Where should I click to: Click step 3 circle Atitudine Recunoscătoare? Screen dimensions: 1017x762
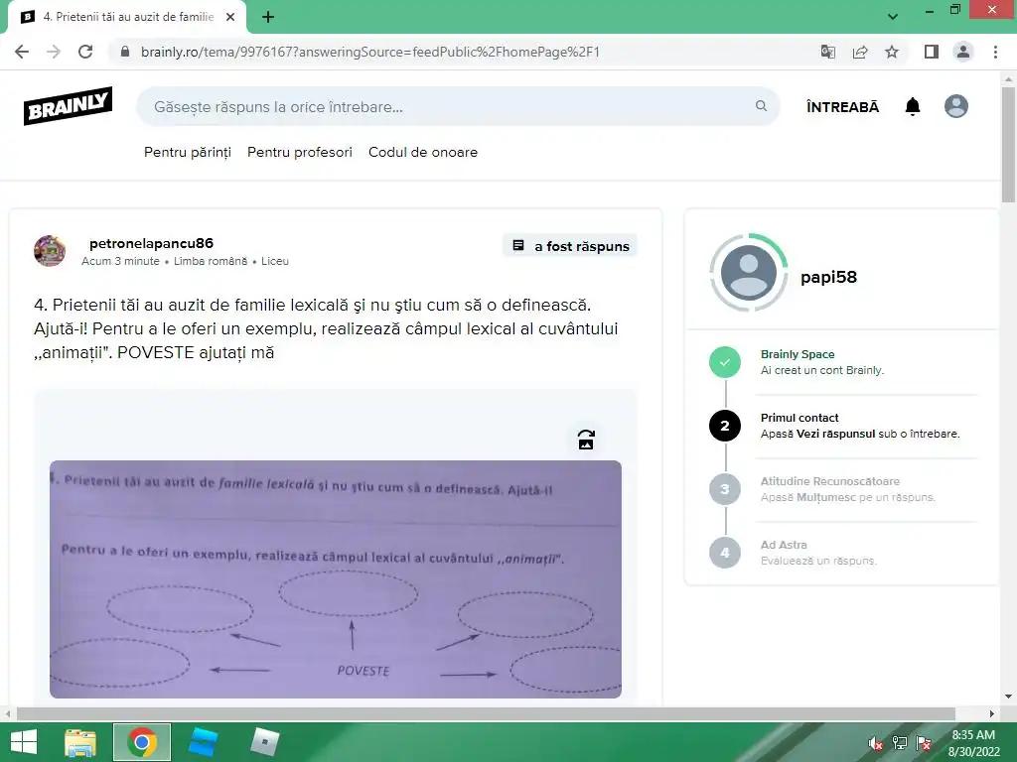point(725,489)
